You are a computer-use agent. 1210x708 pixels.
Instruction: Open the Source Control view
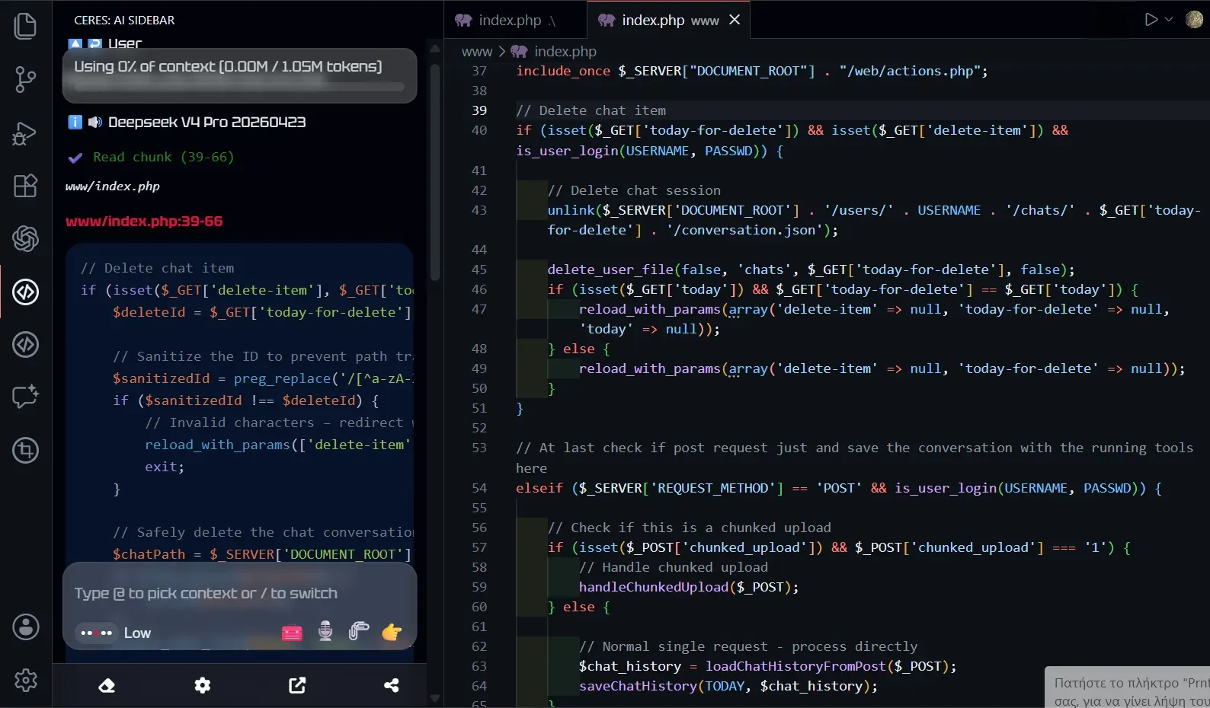click(26, 79)
